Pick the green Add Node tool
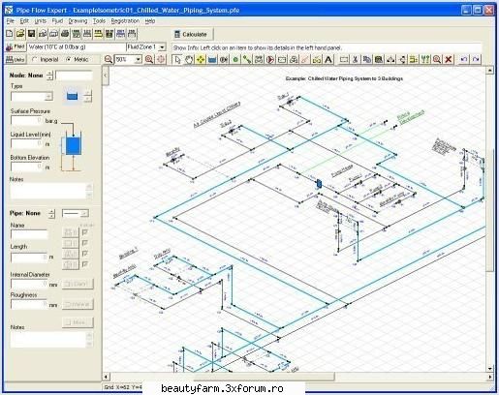 point(235,59)
